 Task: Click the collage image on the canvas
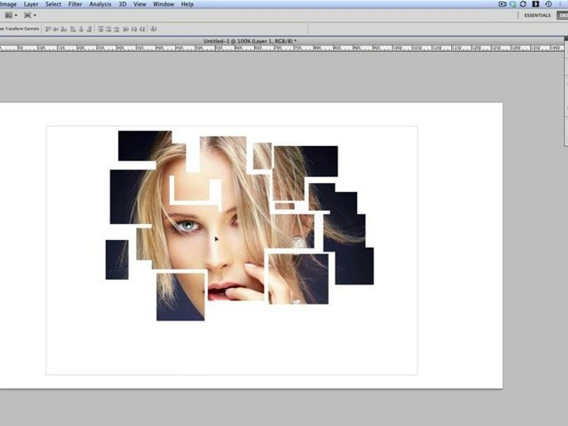tap(240, 225)
